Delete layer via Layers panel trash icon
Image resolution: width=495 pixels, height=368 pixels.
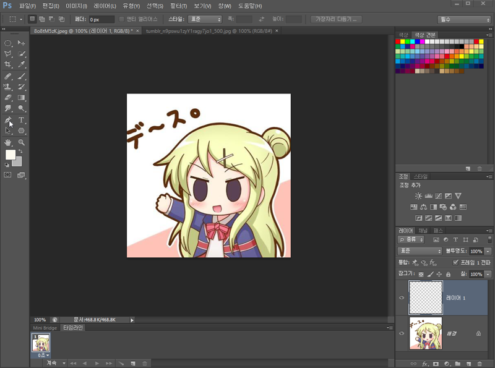click(480, 364)
